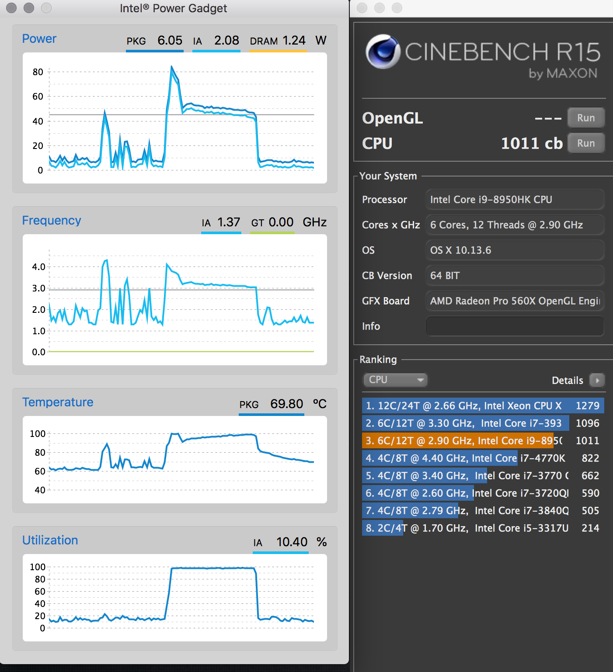Select ranking entry 1 Intel Xeon 1279
This screenshot has height=672, width=613.
tap(483, 405)
